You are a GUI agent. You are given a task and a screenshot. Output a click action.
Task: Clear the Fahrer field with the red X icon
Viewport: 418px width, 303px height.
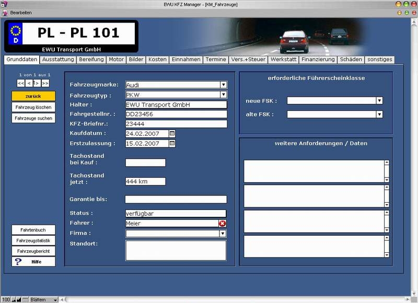223,224
